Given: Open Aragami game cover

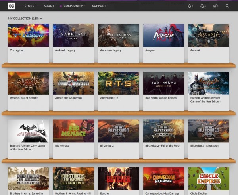Looking at the screenshot, I should coord(163,35).
